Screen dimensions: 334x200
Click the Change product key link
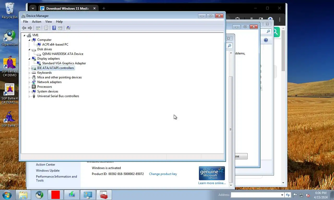[163, 174]
